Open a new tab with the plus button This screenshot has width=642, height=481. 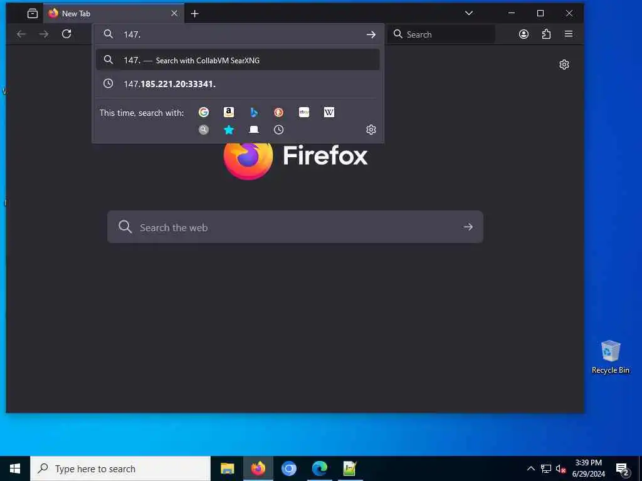[195, 14]
